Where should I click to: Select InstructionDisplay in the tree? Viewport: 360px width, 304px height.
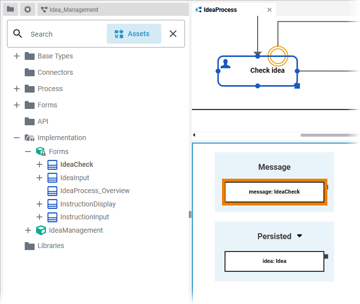[88, 204]
